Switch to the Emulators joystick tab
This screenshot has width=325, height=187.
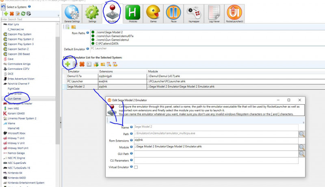pyautogui.click(x=112, y=14)
